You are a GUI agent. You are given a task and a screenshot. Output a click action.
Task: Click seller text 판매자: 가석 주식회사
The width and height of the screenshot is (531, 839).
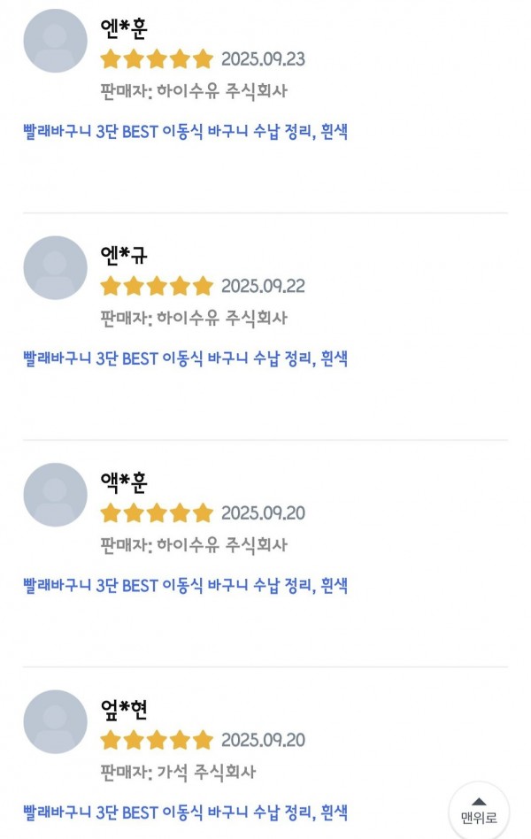tap(178, 772)
